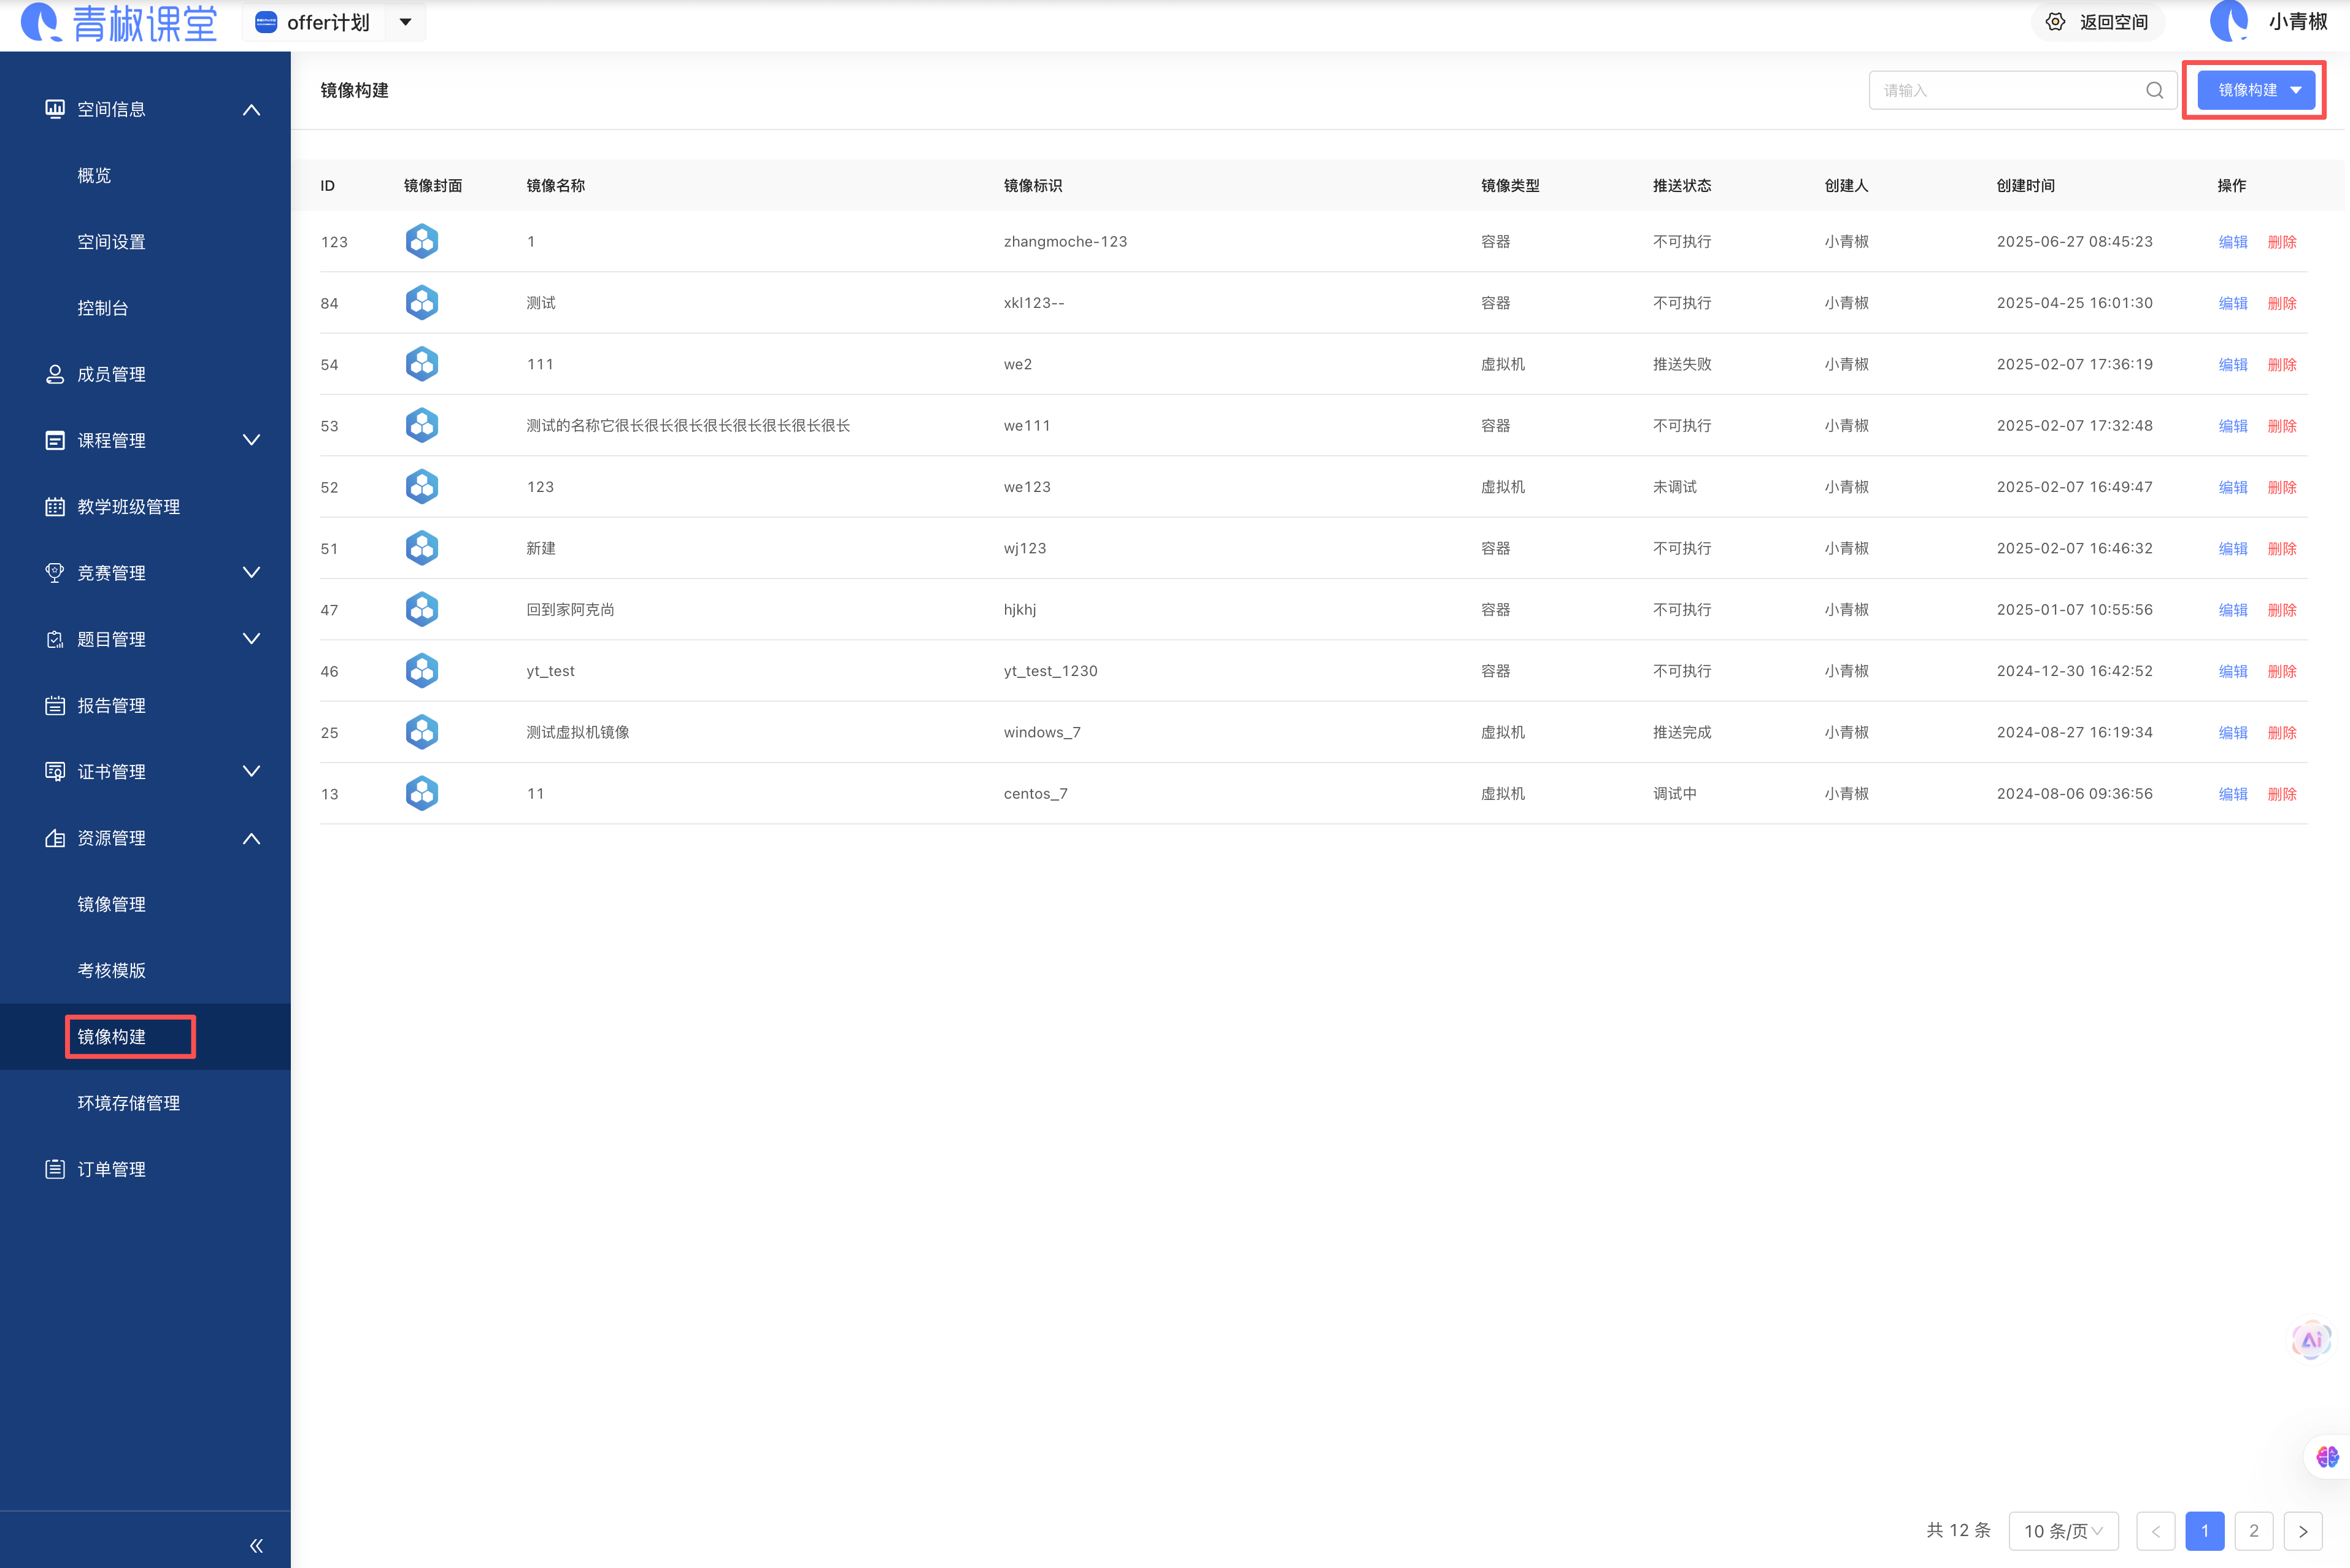Open 环境存储管理 sidebar entry
Image resolution: width=2350 pixels, height=1568 pixels.
[129, 1103]
